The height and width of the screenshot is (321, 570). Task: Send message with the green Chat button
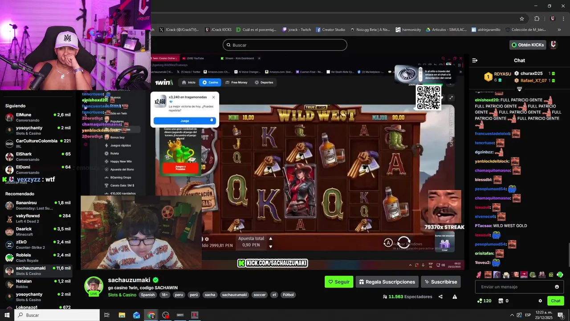[556, 301]
